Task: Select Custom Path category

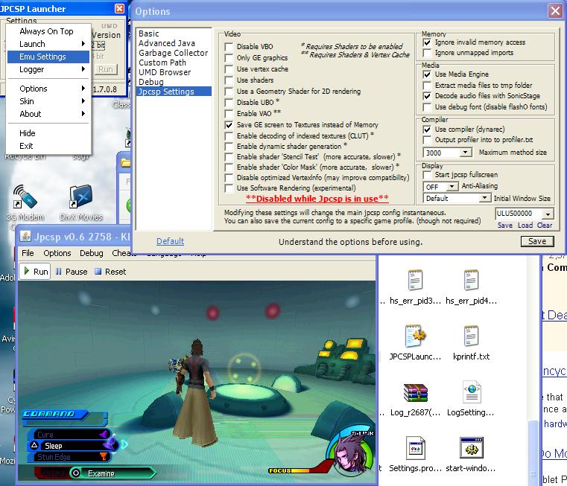Action: pyautogui.click(x=174, y=63)
